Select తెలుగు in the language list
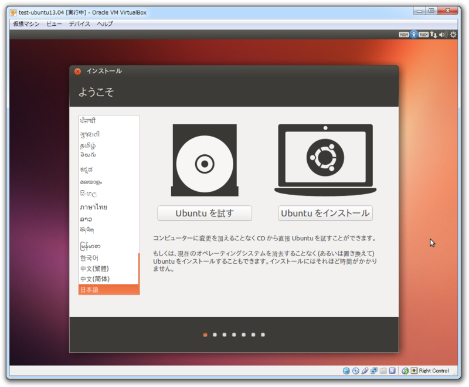This screenshot has height=387, width=469. [109, 155]
